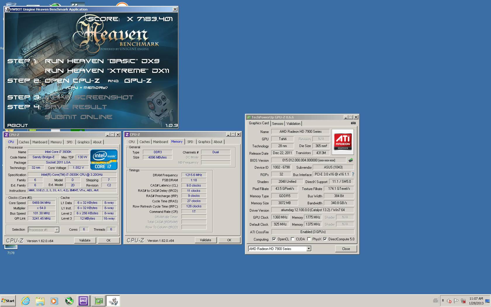Click the muted volume tray icon

click(449, 301)
